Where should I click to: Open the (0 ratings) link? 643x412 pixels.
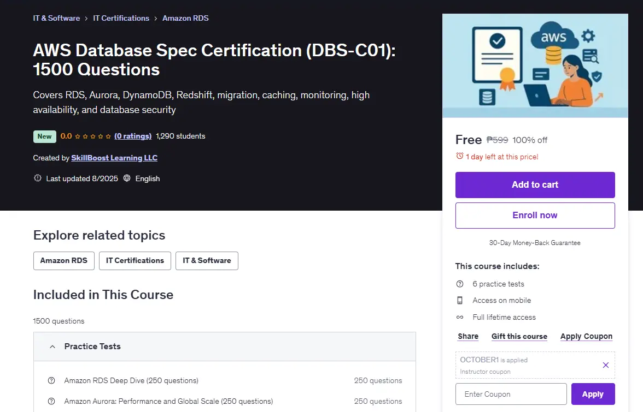tap(133, 136)
